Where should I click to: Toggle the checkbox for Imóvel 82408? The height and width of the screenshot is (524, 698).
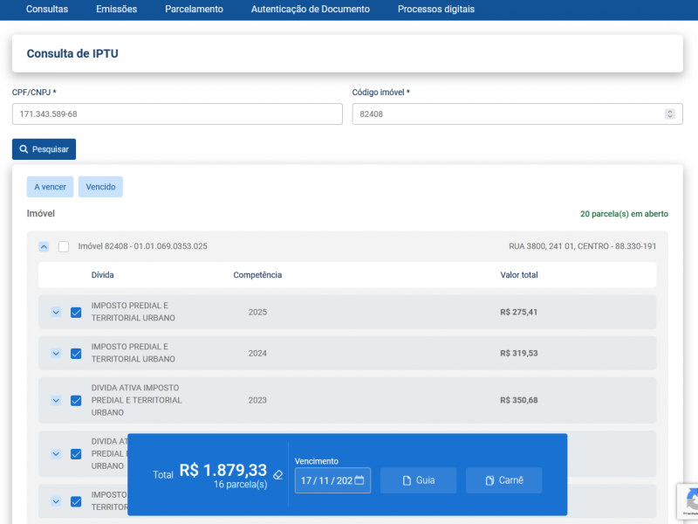(x=64, y=246)
